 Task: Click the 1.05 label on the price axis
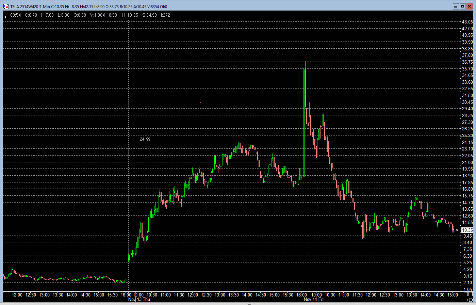pyautogui.click(x=467, y=289)
